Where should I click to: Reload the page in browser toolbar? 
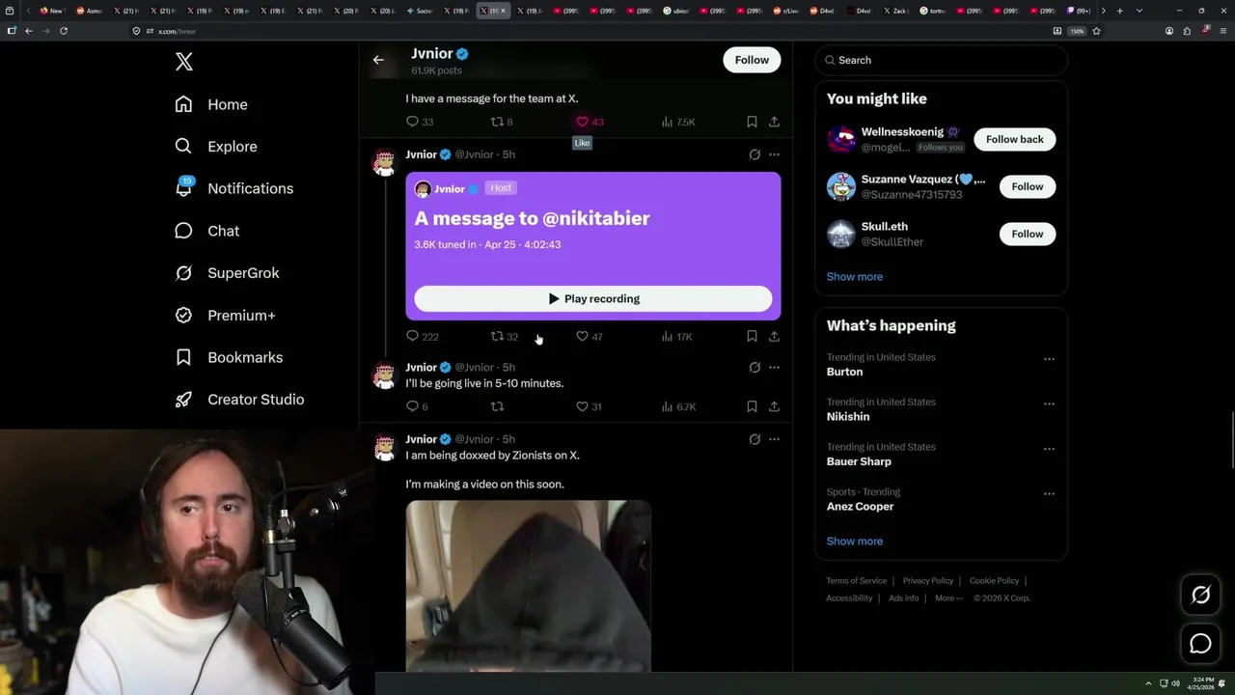coord(64,31)
